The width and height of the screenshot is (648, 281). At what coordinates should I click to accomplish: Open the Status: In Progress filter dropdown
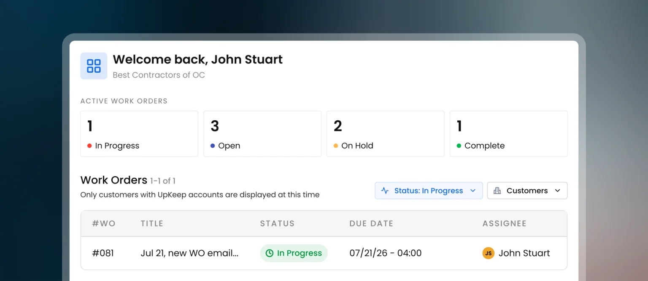tap(429, 191)
